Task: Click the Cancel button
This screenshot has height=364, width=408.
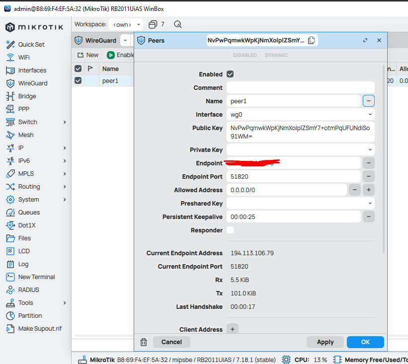Action: tap(171, 342)
